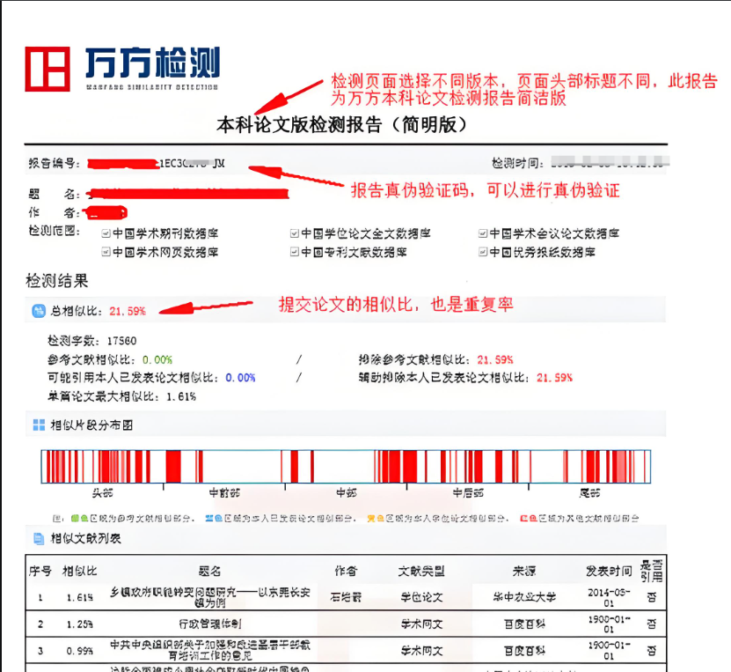The image size is (731, 672).
Task: Click 1.61% in table row 1
Action: (x=80, y=597)
